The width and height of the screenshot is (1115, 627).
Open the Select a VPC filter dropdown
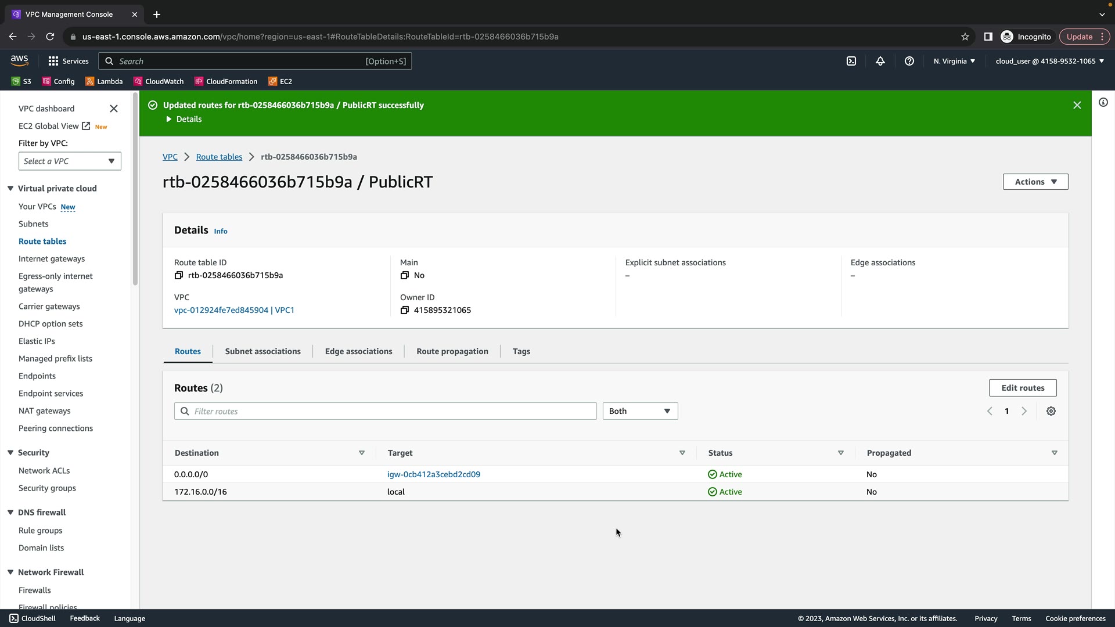70,161
